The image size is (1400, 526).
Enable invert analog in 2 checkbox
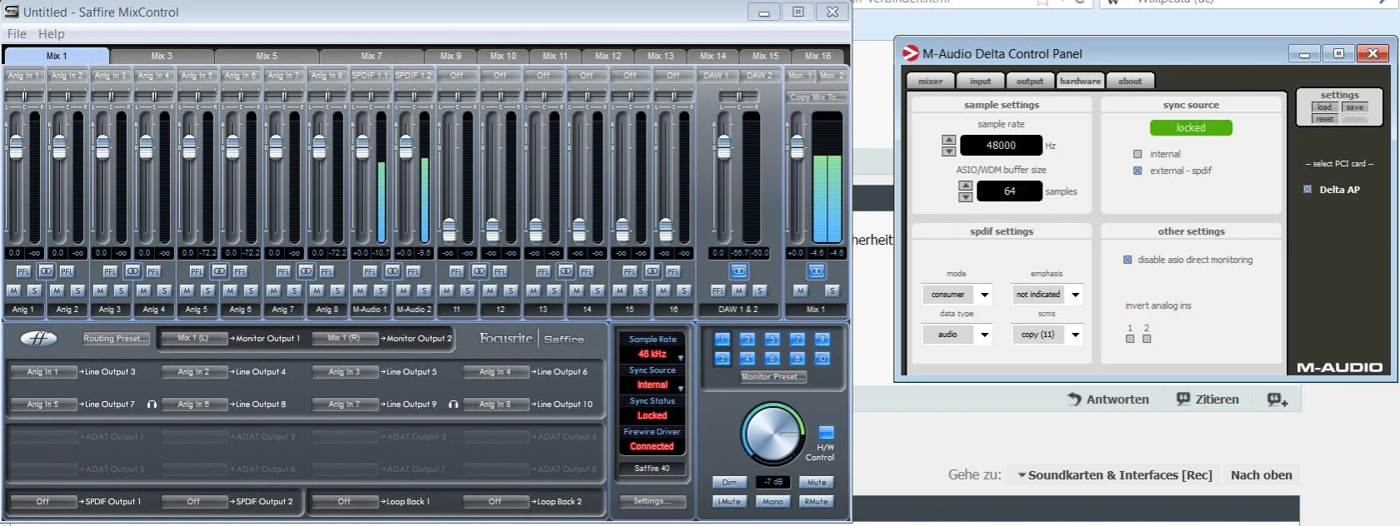point(1147,339)
